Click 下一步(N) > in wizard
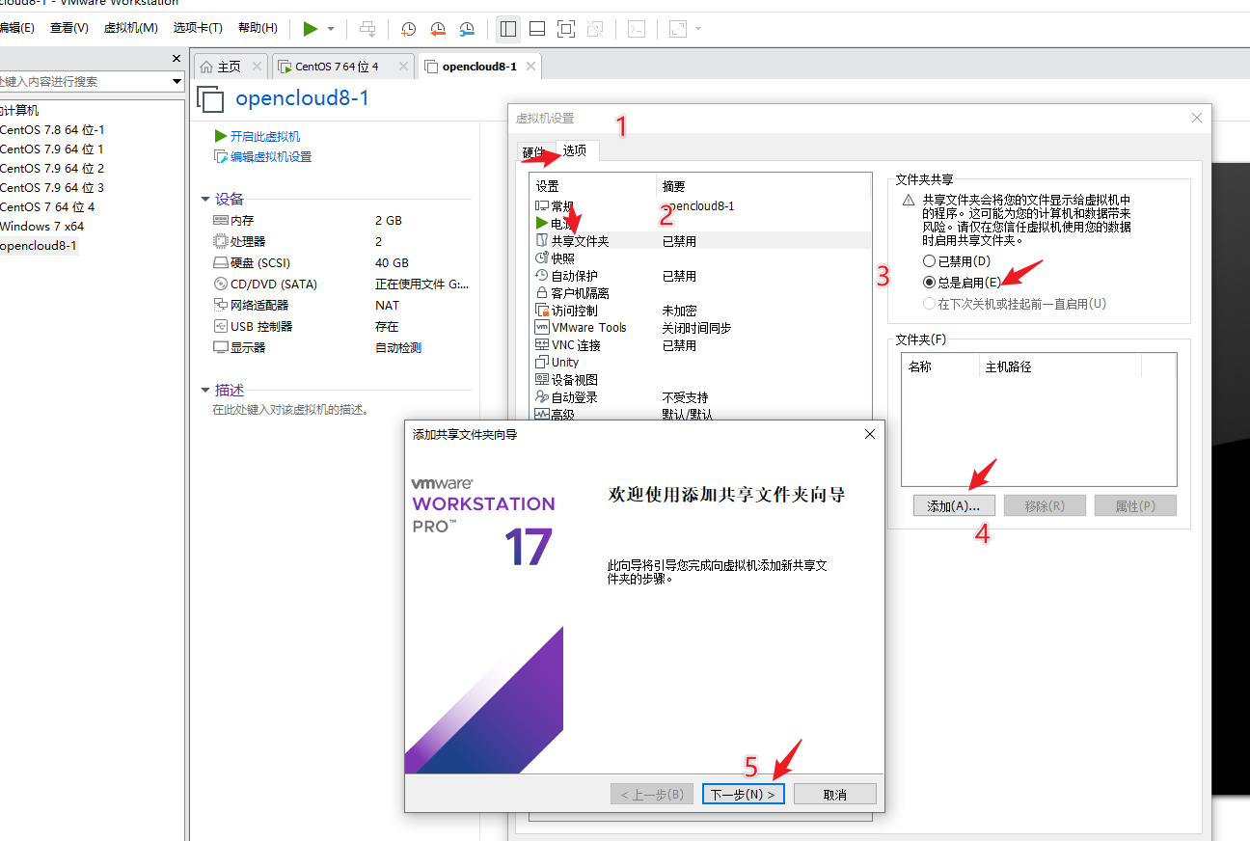This screenshot has height=841, width=1250. [744, 795]
